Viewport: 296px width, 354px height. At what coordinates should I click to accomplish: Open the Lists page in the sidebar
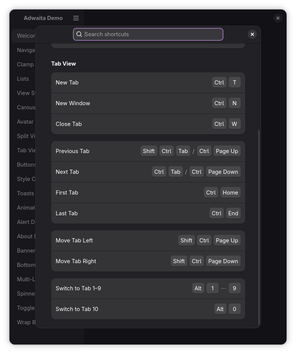click(23, 79)
